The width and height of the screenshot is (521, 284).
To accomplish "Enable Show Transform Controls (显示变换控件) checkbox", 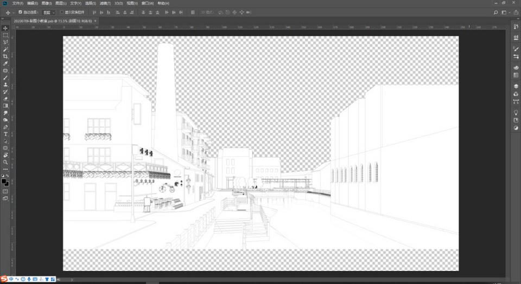I will click(61, 12).
